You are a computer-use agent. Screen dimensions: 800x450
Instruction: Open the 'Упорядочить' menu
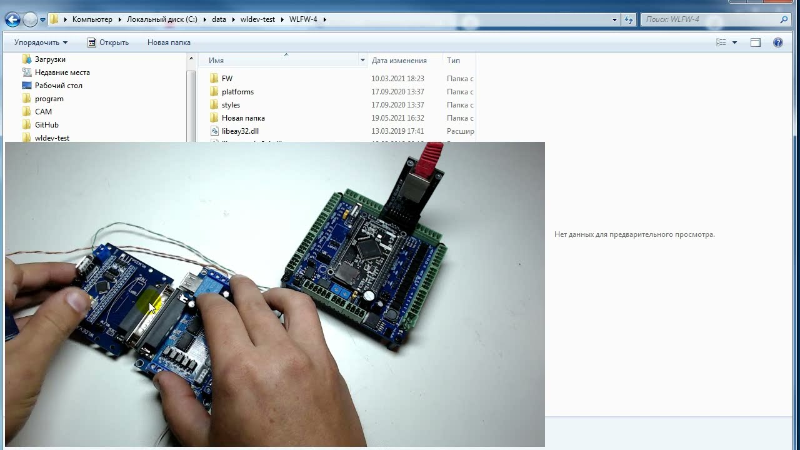coord(41,42)
